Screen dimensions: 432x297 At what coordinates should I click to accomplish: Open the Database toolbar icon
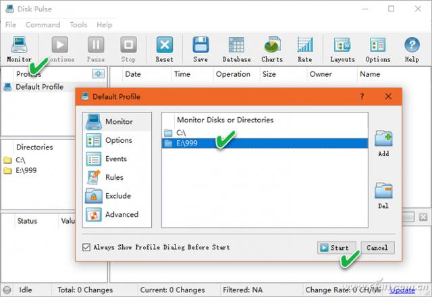[x=236, y=44]
